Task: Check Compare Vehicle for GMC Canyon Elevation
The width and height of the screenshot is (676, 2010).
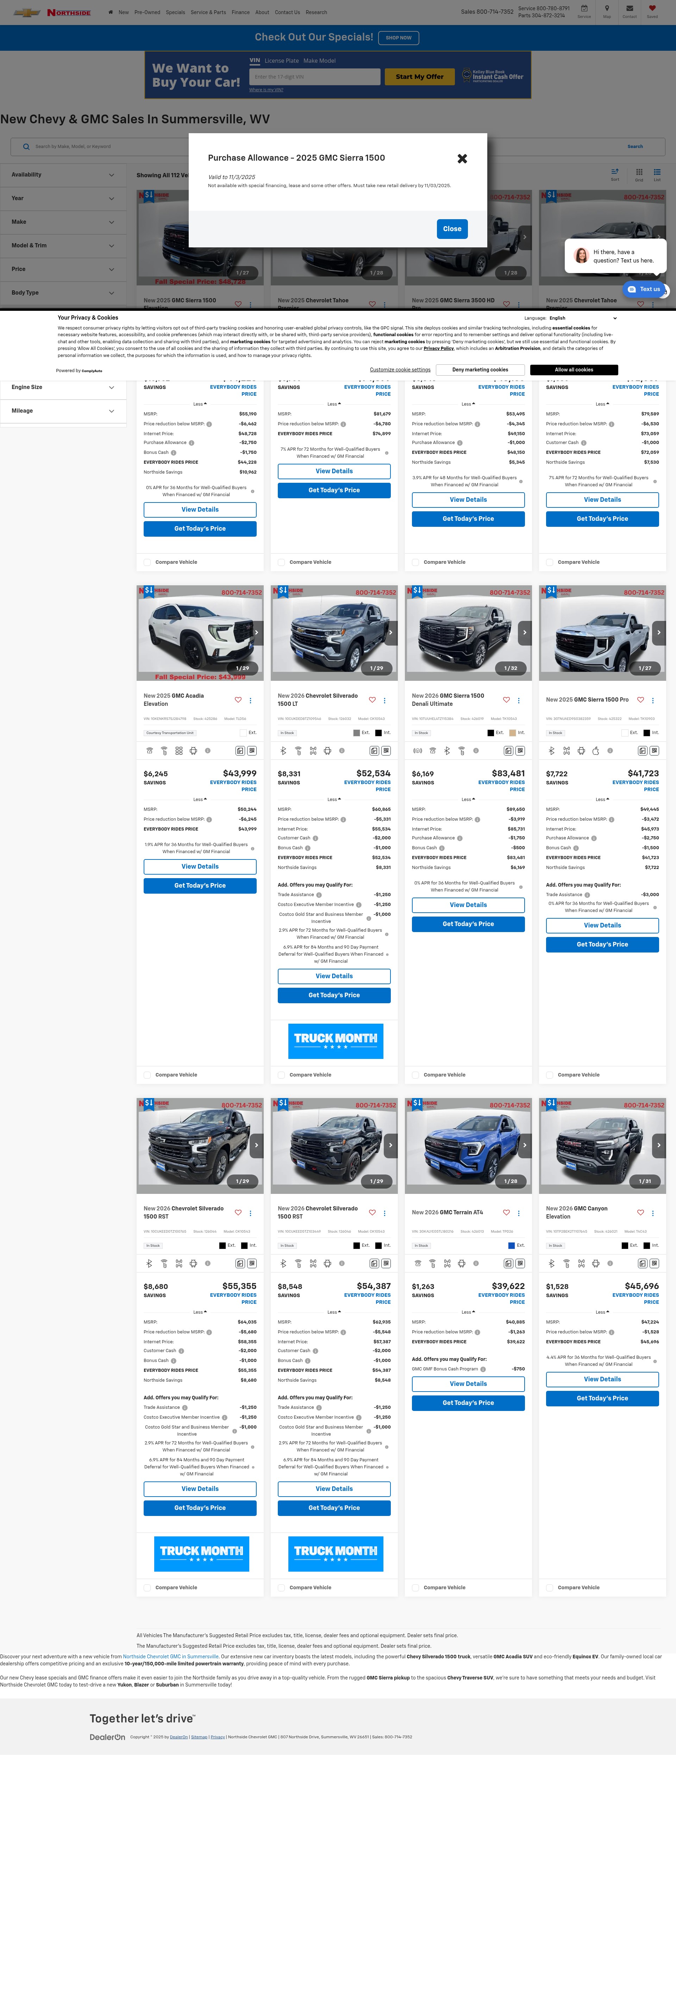Action: [x=550, y=1588]
